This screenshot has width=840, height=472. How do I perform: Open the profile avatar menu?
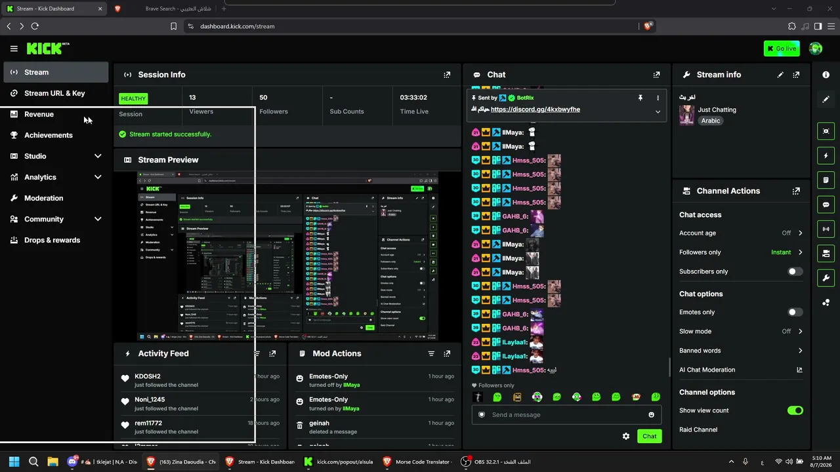pyautogui.click(x=816, y=49)
